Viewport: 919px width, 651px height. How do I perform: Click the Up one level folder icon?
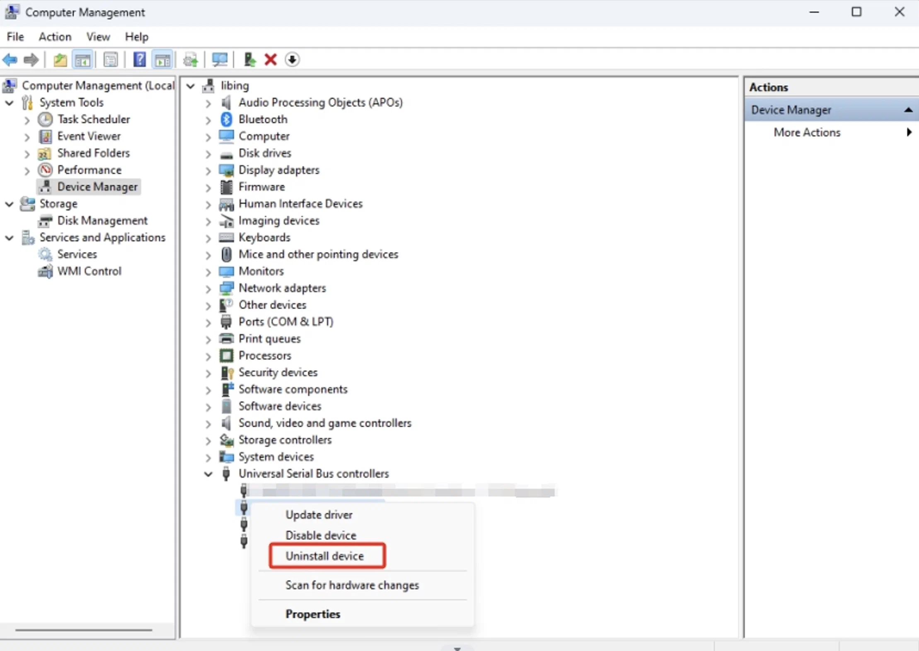pyautogui.click(x=60, y=60)
